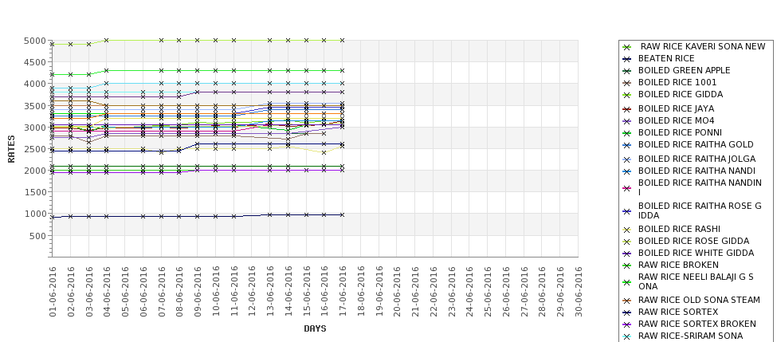Select the two-line BOILED RICE RAITHA NANDINI label
777x342 pixels.
point(700,187)
